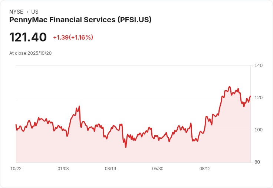Click the US market label

click(x=35, y=12)
